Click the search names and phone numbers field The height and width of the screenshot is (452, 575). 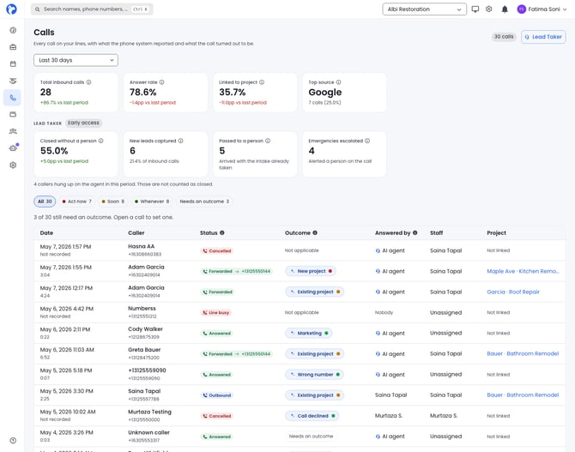(x=92, y=9)
